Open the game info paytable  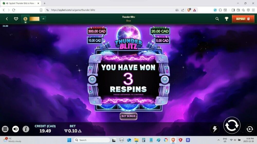[26, 129]
